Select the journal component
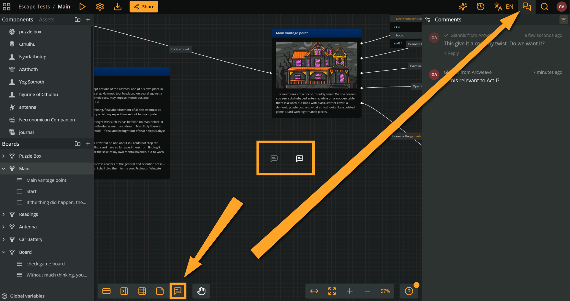 46,132
